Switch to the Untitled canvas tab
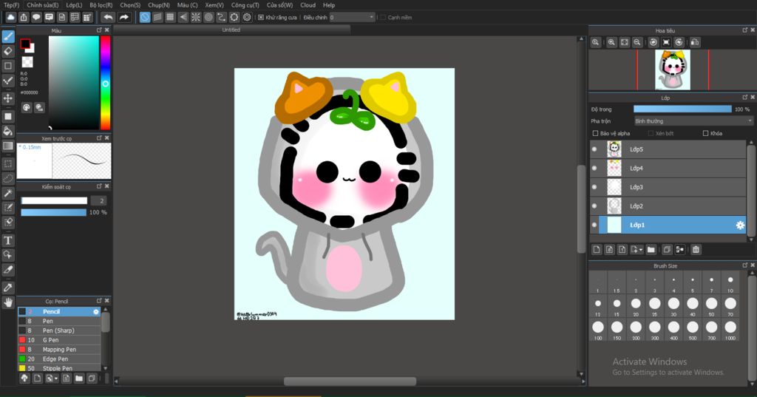 pos(231,30)
